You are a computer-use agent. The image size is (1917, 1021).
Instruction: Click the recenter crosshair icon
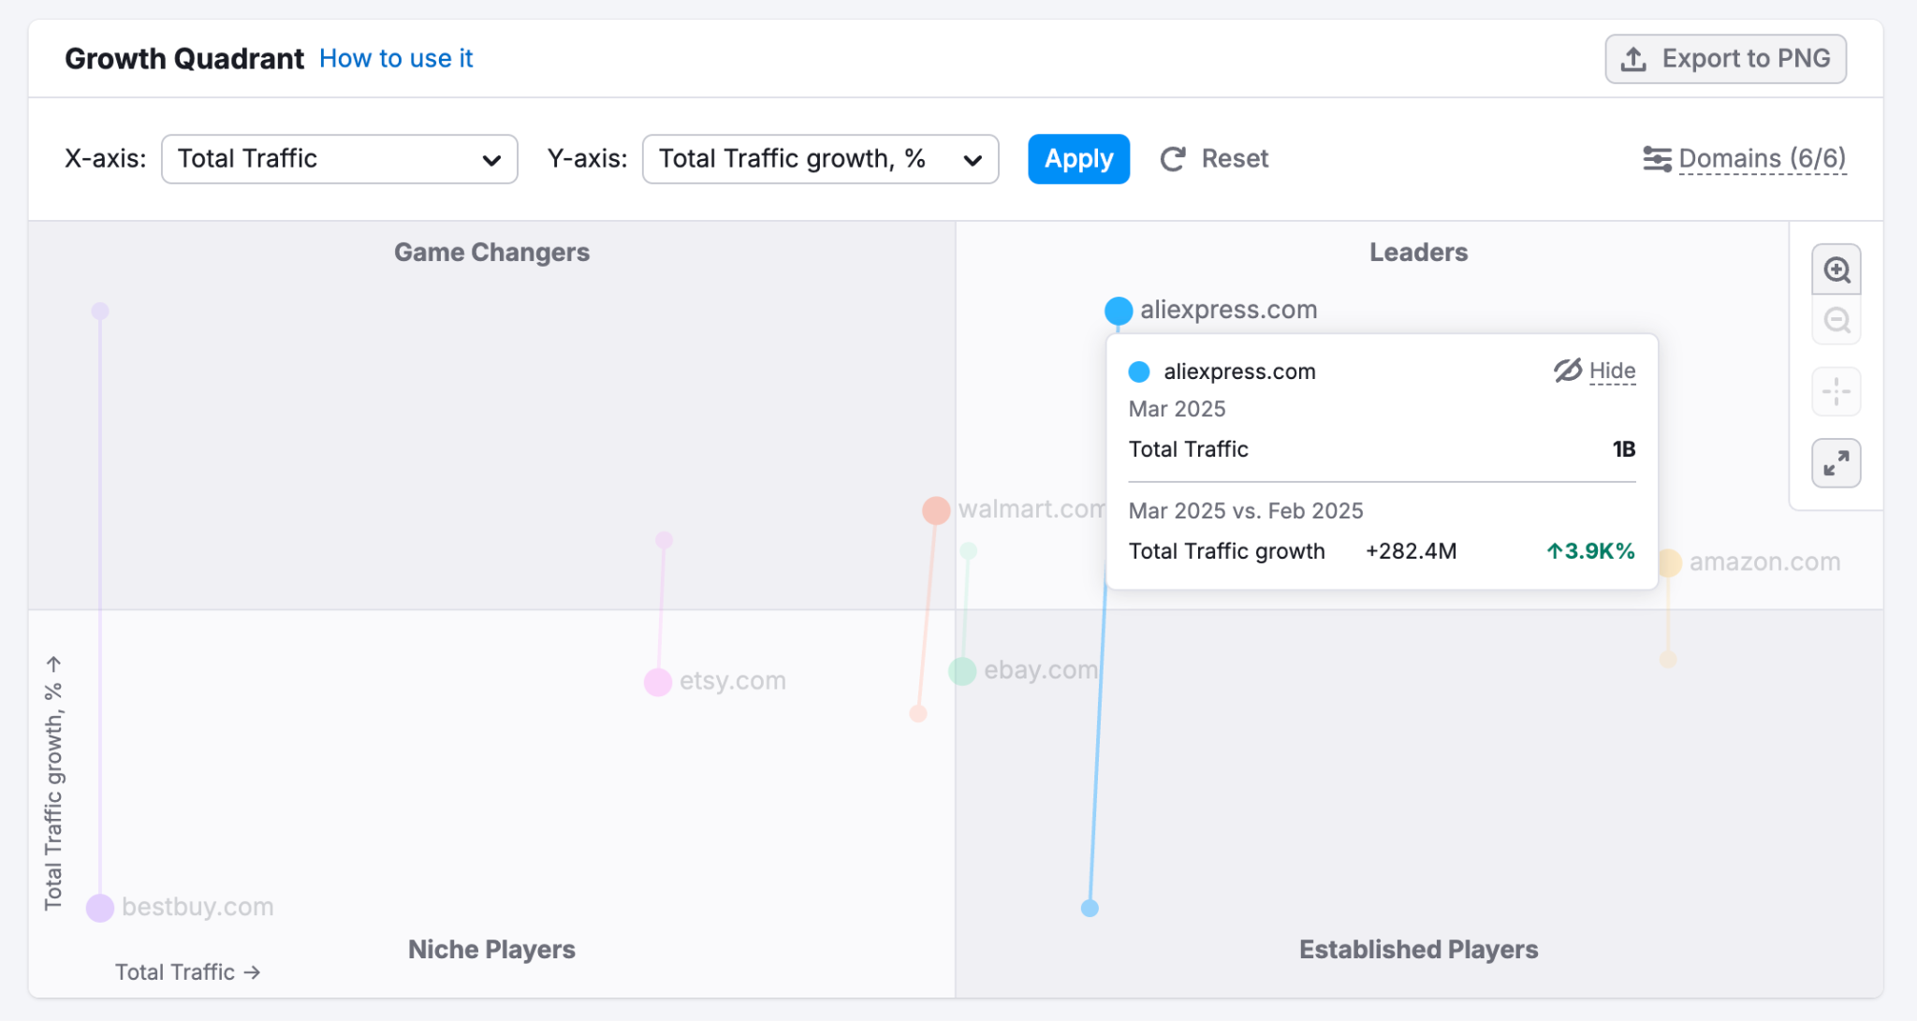(x=1836, y=391)
